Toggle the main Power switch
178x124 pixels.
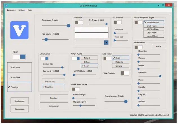[x=19, y=57]
